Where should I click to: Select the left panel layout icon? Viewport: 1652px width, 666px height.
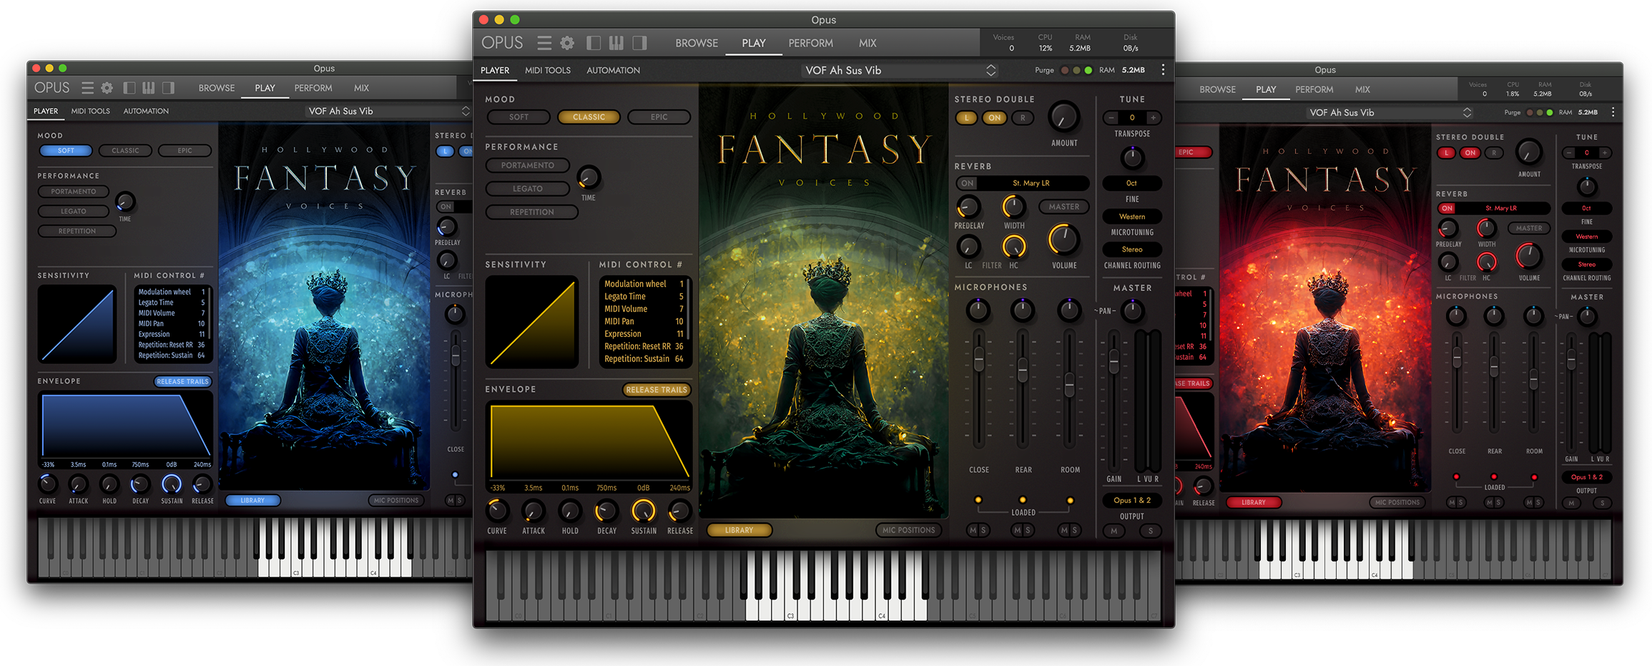click(x=594, y=42)
